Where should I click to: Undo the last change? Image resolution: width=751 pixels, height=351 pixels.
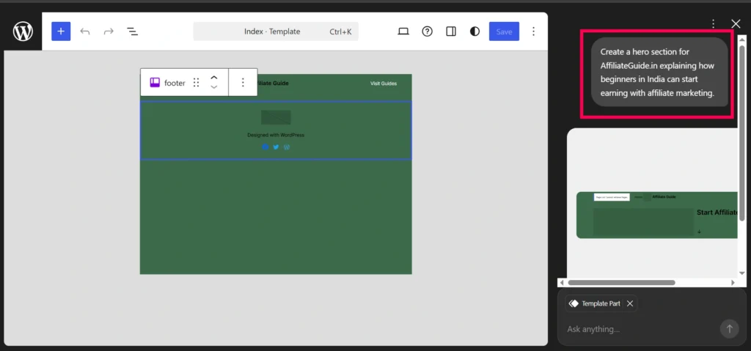point(85,32)
